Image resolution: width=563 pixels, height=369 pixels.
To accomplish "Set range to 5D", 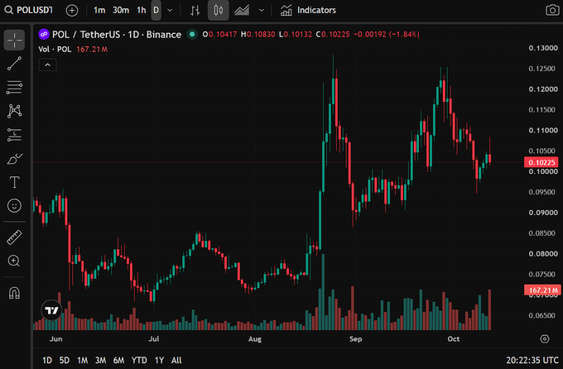I will click(x=65, y=360).
